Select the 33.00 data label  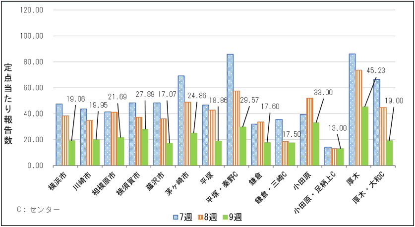[x=323, y=92]
